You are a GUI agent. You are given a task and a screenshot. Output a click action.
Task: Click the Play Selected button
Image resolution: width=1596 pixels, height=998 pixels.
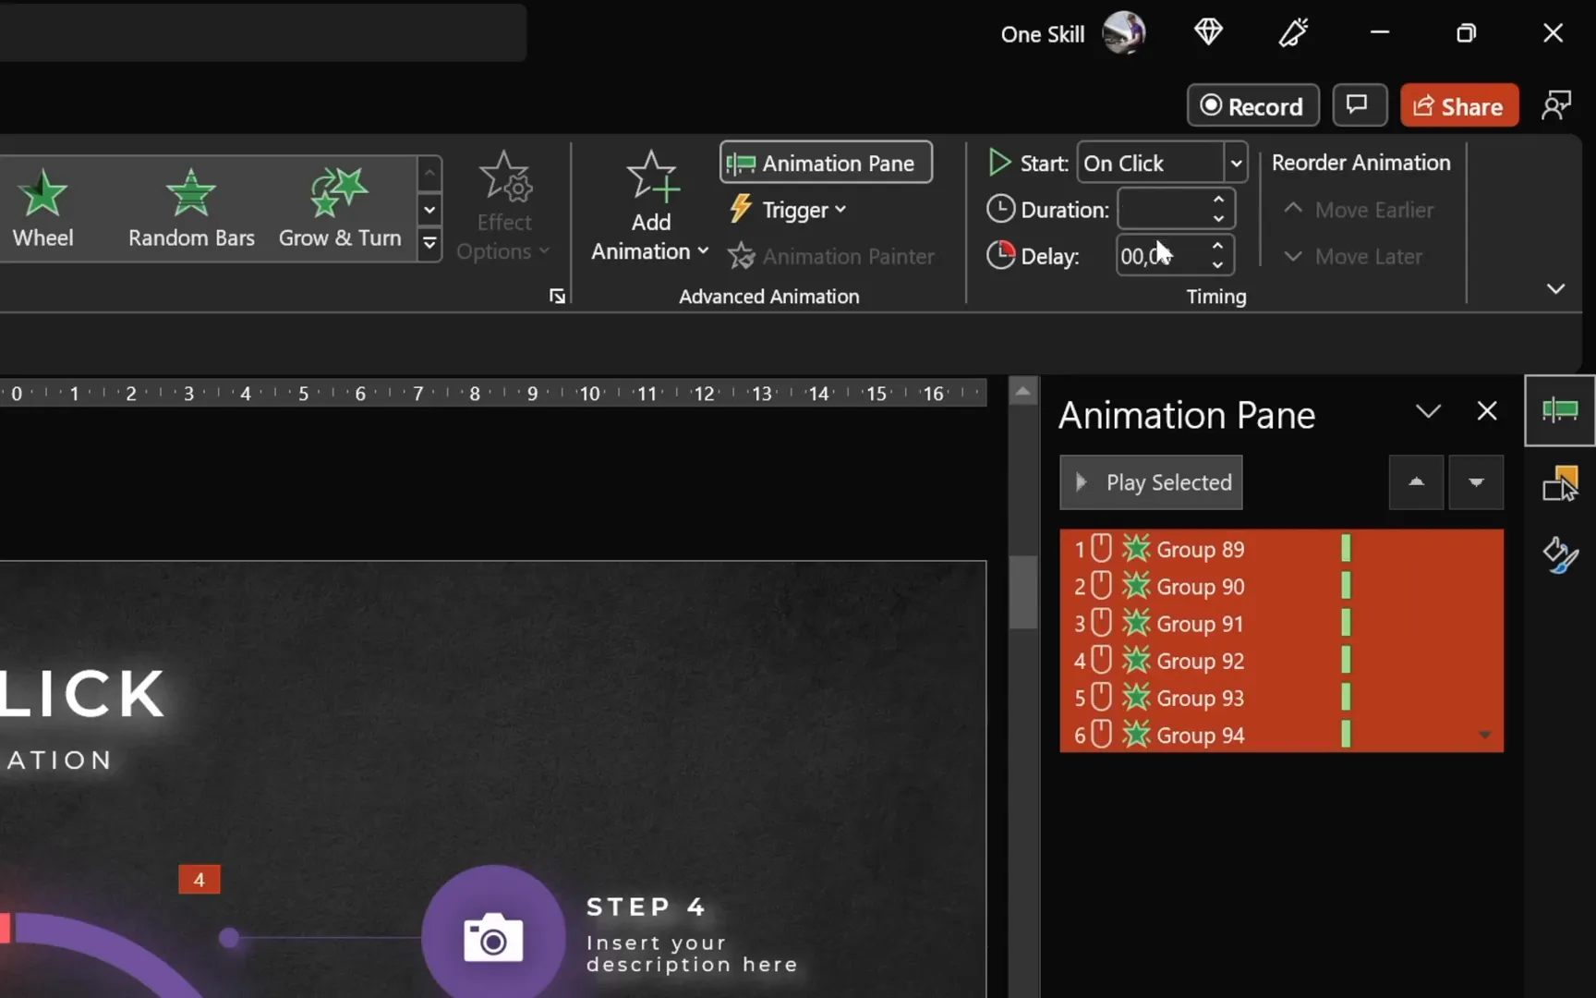point(1151,482)
